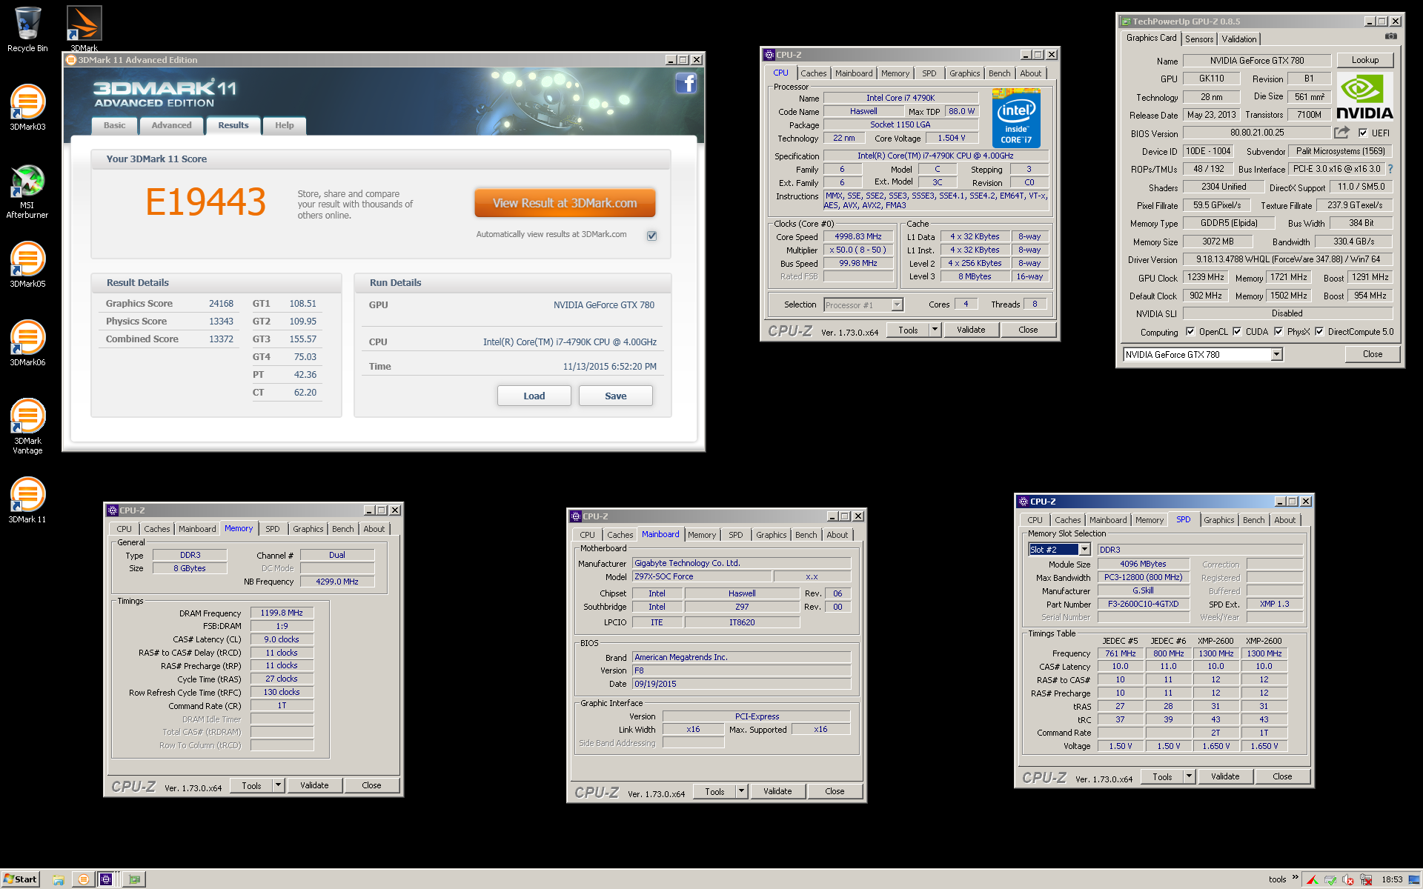Toggle the OpenCL checkbox in GPU-Z
Image resolution: width=1423 pixels, height=889 pixels.
pyautogui.click(x=1190, y=332)
